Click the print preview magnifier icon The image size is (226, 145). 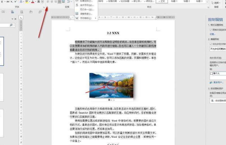click(x=22, y=12)
